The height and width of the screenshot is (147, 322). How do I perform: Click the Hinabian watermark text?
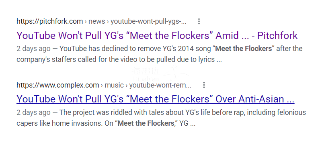[146, 79]
